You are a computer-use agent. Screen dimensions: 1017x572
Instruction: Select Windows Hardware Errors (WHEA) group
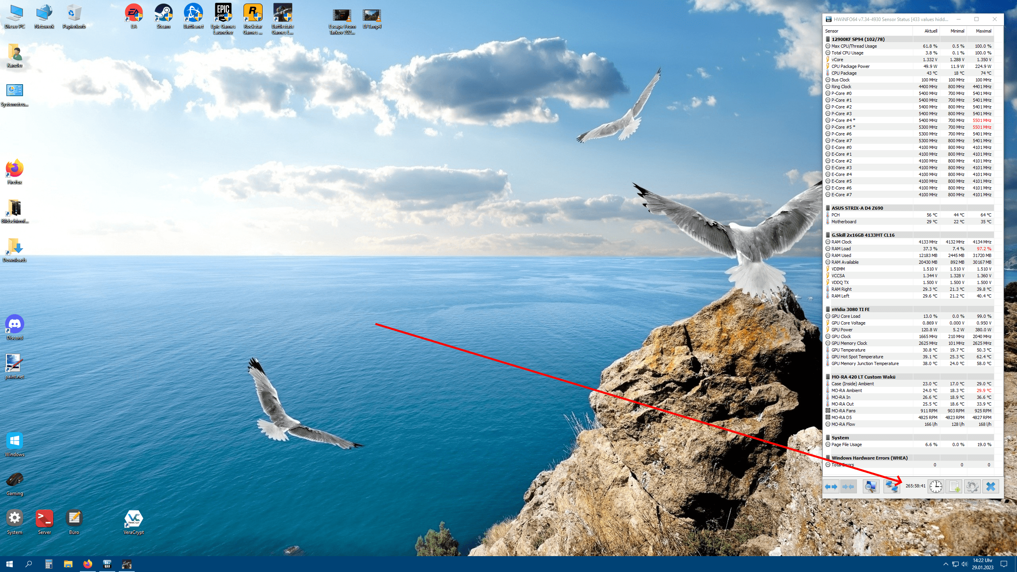(x=909, y=458)
